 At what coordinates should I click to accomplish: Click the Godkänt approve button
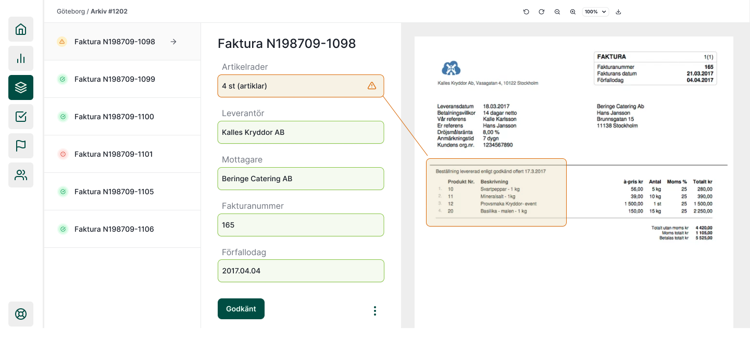point(241,309)
